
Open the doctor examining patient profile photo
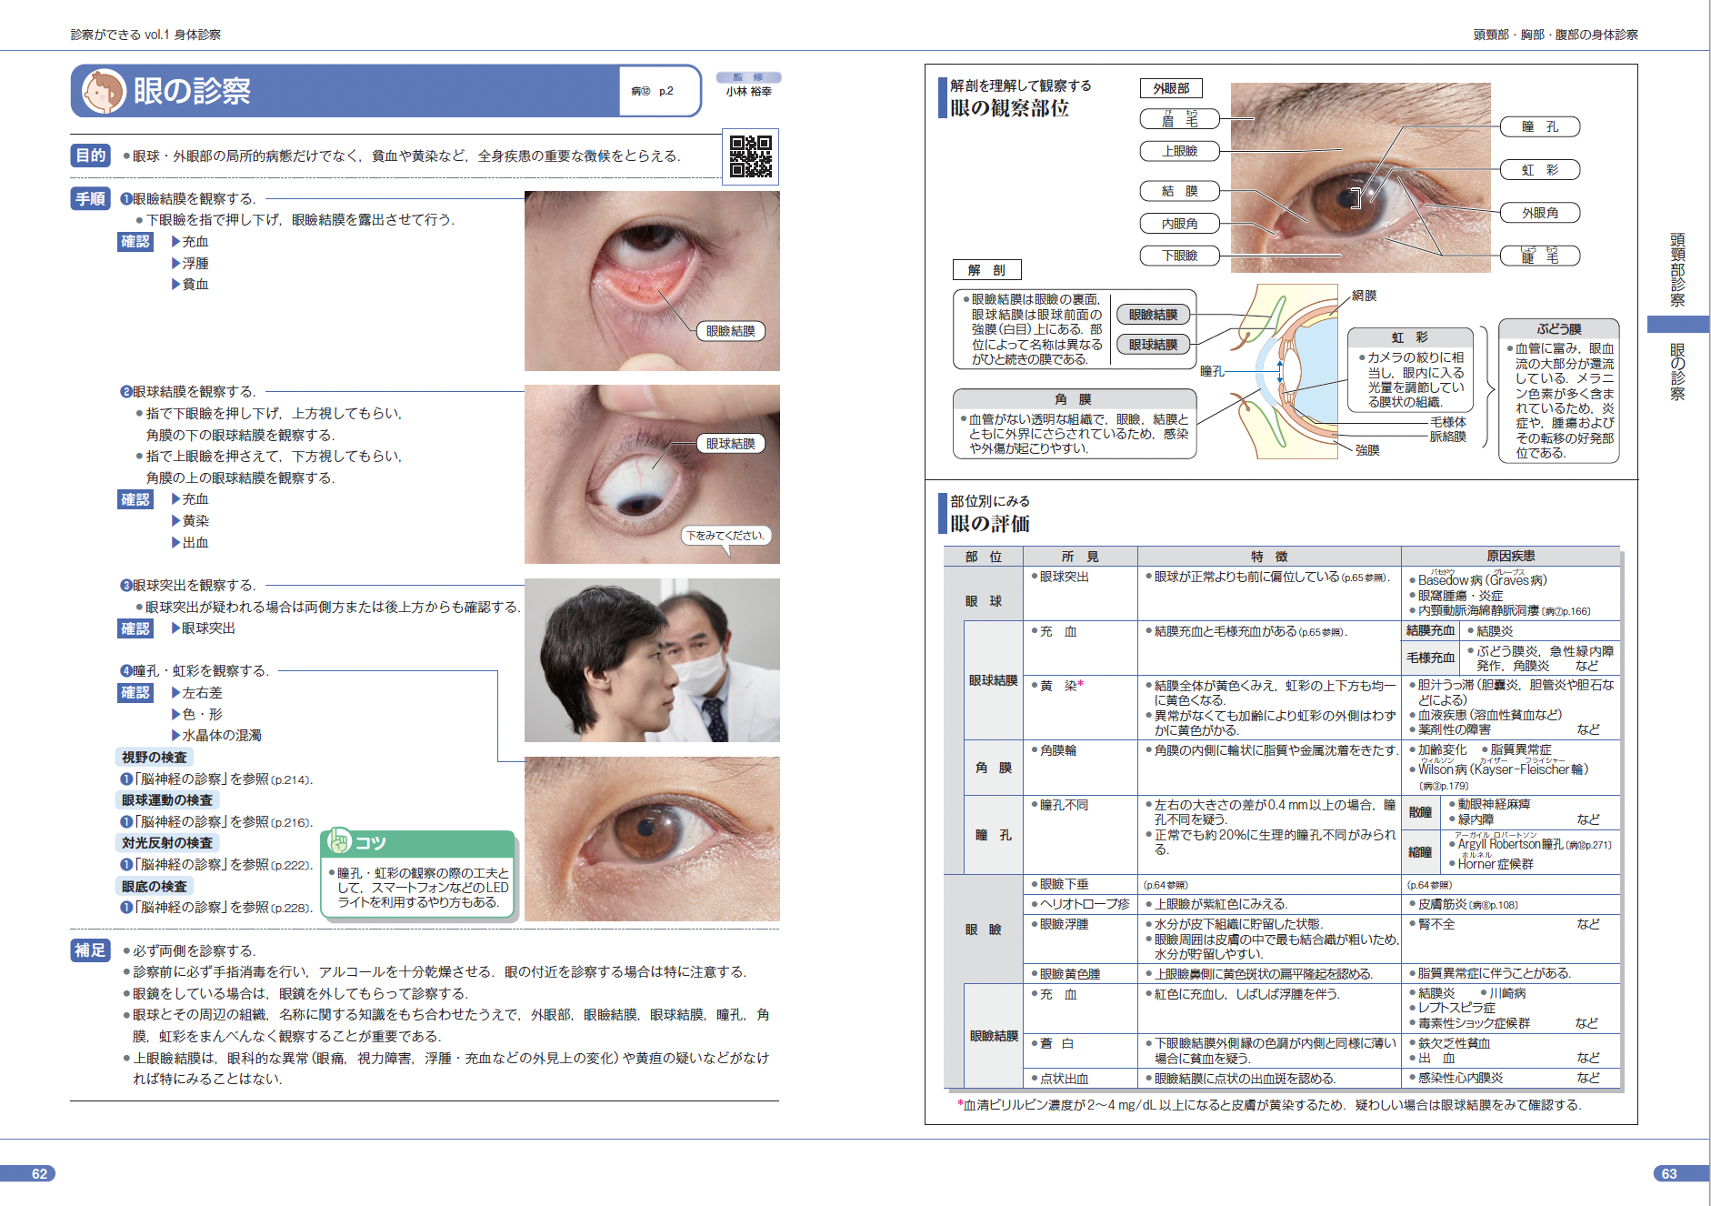(x=652, y=660)
